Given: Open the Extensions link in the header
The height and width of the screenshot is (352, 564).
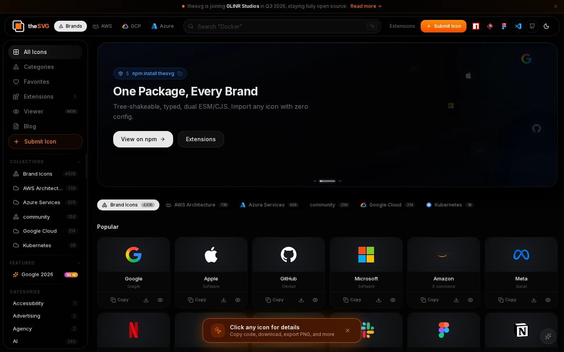Looking at the screenshot, I should (402, 26).
